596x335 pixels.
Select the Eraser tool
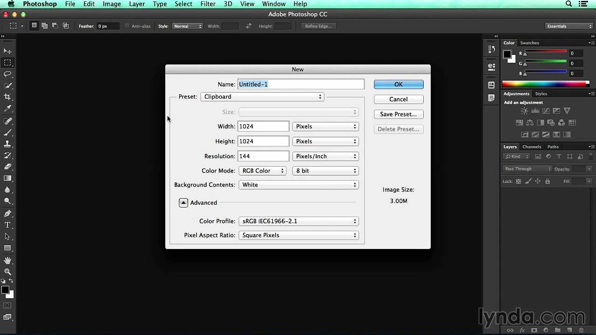7,167
